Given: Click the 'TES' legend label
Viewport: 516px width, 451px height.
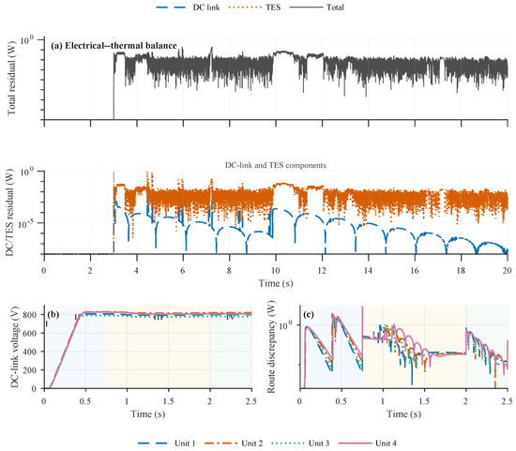Looking at the screenshot, I should tap(273, 8).
